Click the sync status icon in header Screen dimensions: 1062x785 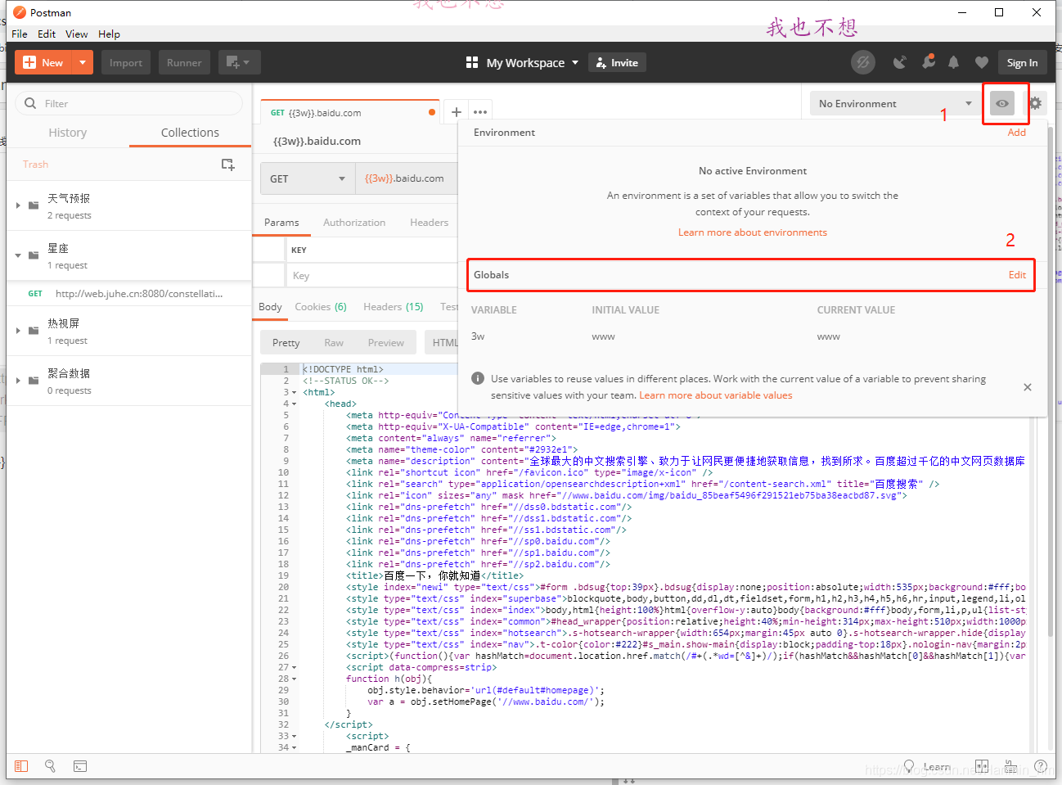point(862,62)
